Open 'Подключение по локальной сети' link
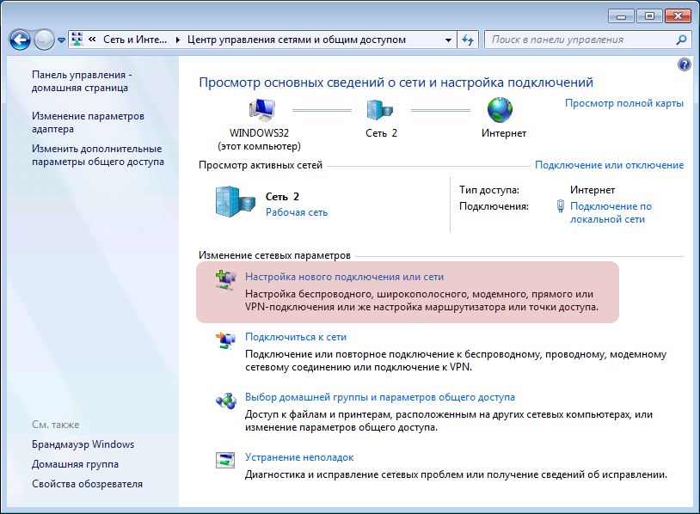This screenshot has height=514, width=700. coord(611,213)
